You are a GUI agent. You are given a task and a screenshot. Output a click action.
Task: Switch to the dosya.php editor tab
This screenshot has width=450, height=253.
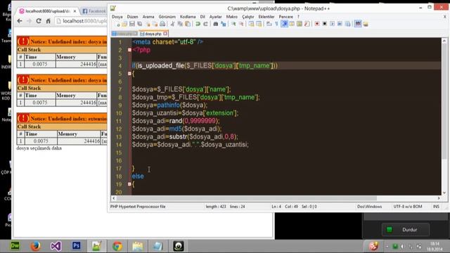153,34
